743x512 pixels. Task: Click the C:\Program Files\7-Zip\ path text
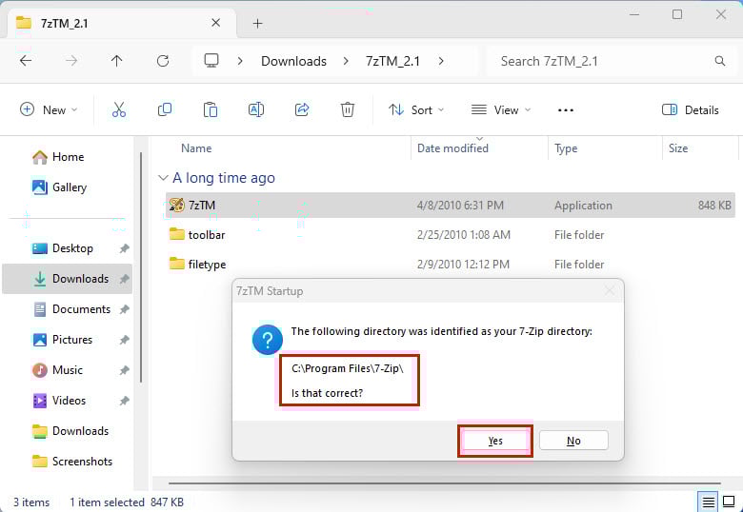pyautogui.click(x=348, y=368)
